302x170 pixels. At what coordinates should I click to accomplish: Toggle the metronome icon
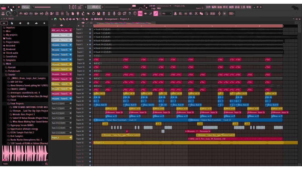[21, 14]
